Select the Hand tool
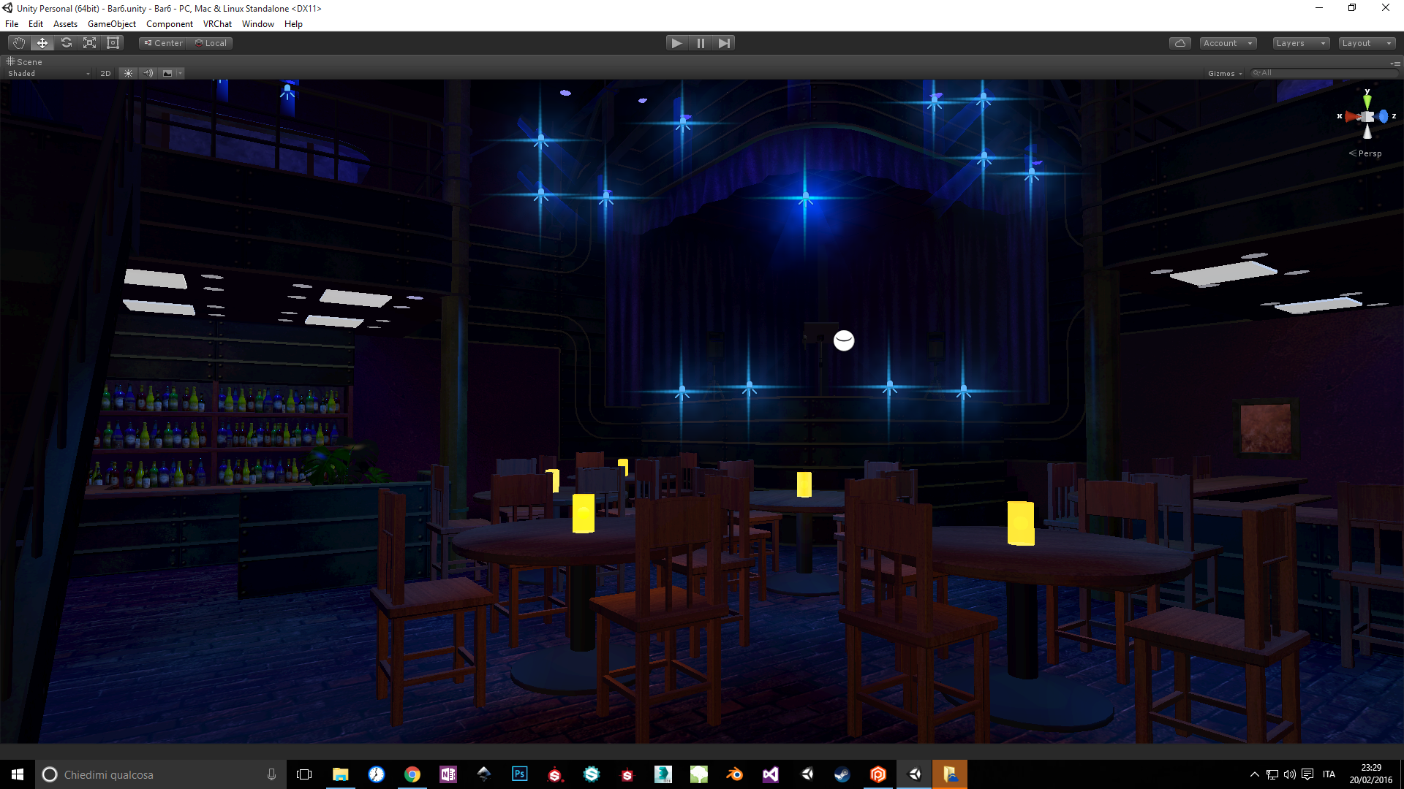 19,43
